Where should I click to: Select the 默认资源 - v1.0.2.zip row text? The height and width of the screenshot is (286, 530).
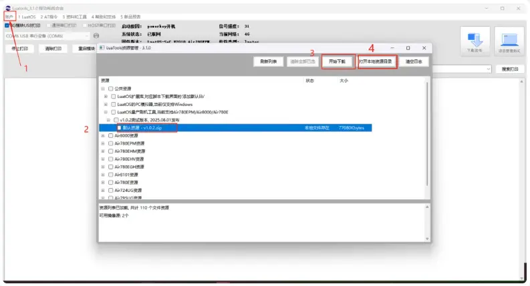[x=142, y=128]
